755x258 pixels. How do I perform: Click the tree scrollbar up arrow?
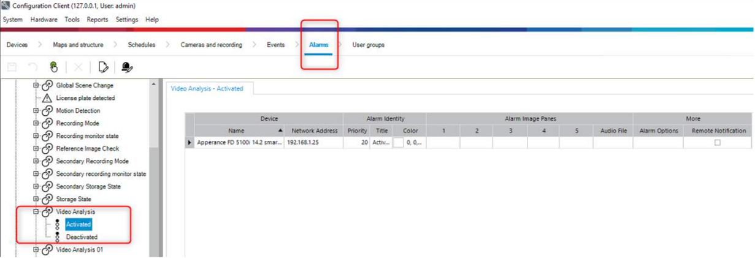click(x=153, y=85)
